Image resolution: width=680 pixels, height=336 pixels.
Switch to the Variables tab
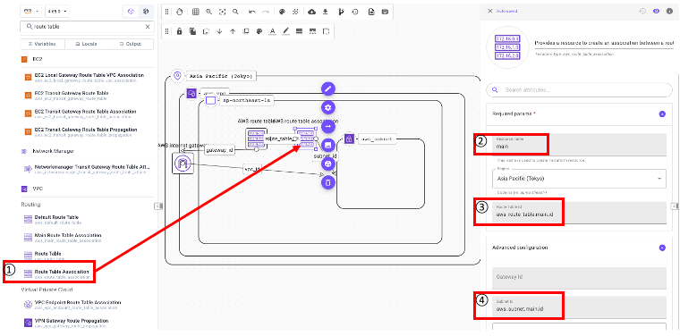(42, 44)
